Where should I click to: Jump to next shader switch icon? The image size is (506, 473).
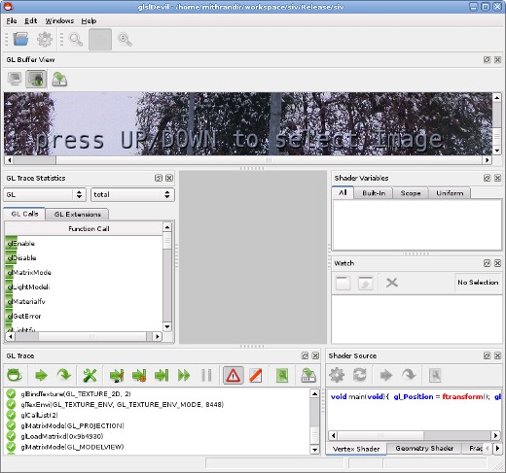(139, 376)
